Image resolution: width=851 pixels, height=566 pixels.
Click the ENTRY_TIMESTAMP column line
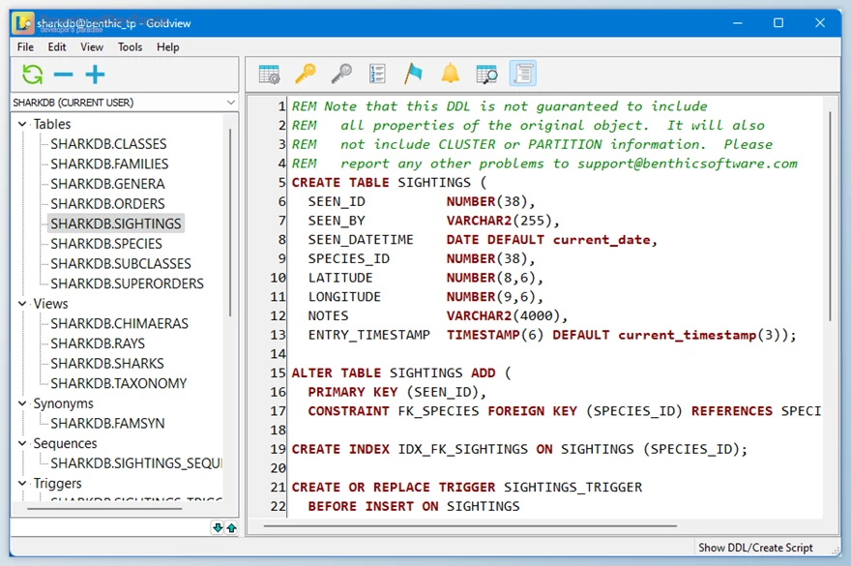[552, 335]
